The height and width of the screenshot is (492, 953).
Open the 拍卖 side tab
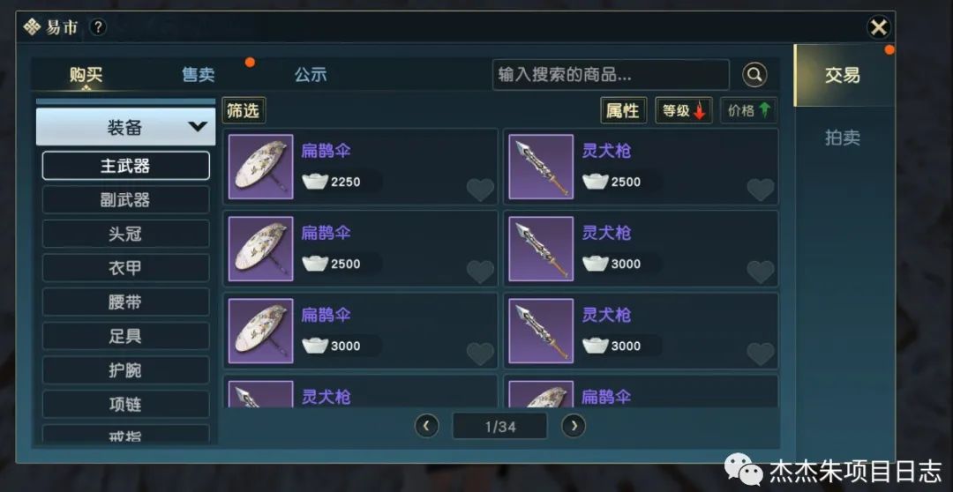pos(843,138)
